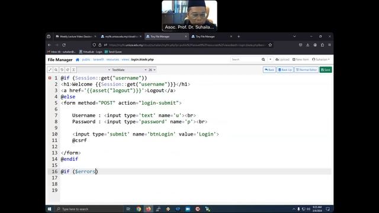Image resolution: width=379 pixels, height=213 pixels.
Task: Open the Firefox hamburger menu
Action: (329, 45)
